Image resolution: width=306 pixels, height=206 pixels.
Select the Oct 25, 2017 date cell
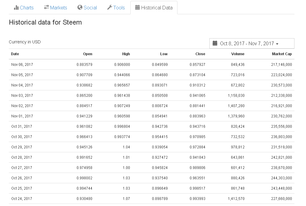coord(22,188)
